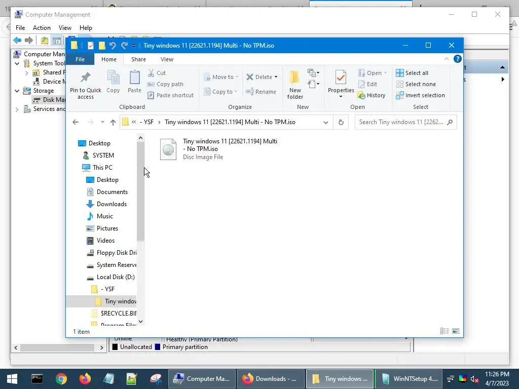Switch to WinNTSetup taskbar button

point(409,379)
